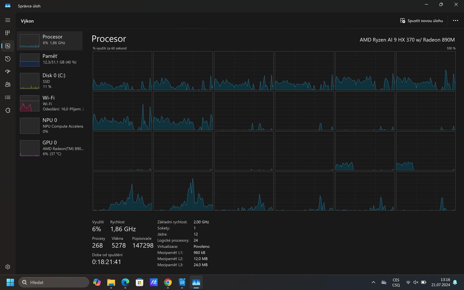Click the crossed-out cloud tray icon

tap(384, 282)
